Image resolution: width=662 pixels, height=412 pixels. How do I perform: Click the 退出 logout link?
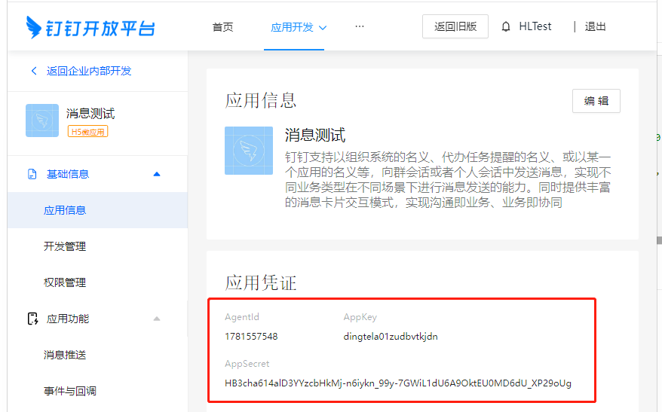tap(596, 26)
